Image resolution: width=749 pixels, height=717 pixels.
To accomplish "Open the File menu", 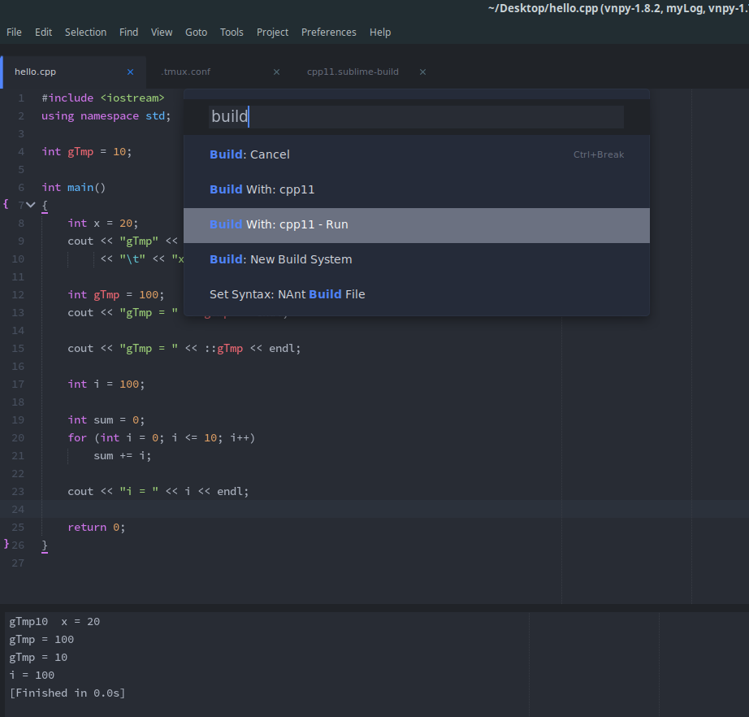I will pyautogui.click(x=14, y=32).
